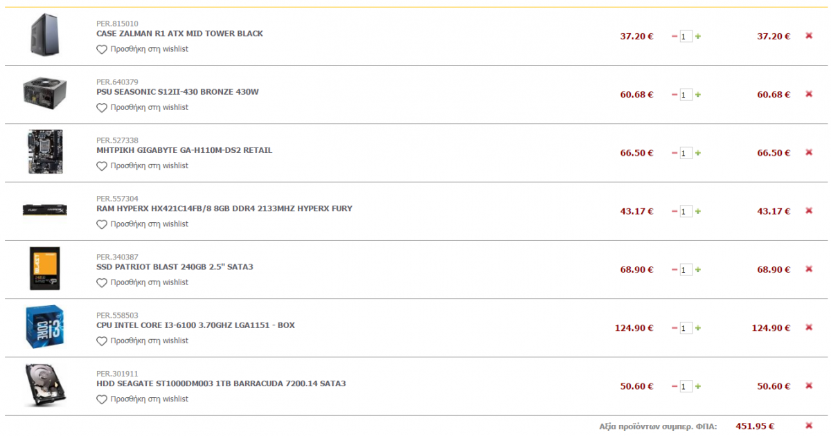Delete the Patriot Blast SSD row
831x436 pixels.
click(809, 269)
